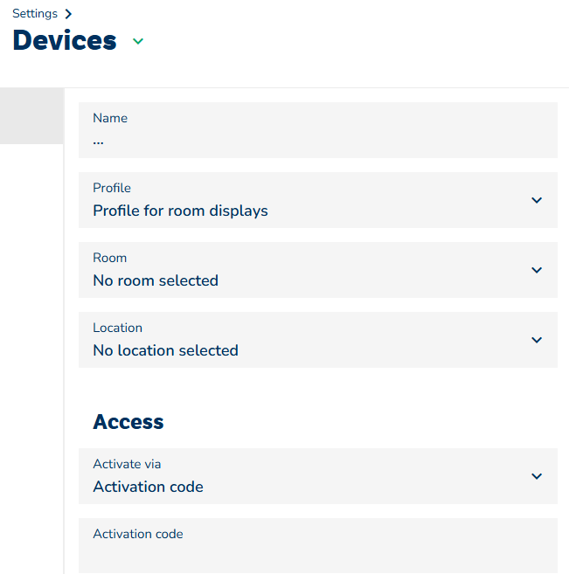Screen dimensions: 569x574
Task: Click into the empty Activation code field
Action: click(317, 556)
